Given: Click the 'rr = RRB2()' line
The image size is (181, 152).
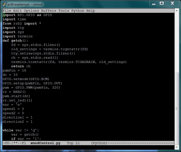Looking at the screenshot, I should (14, 92).
